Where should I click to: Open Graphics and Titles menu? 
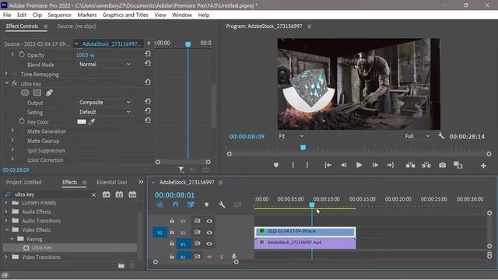125,15
